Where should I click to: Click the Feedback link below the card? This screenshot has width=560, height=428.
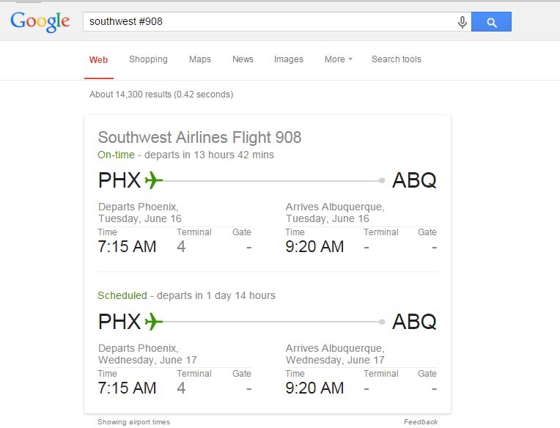[x=421, y=422]
